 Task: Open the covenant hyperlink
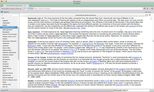click(132, 26)
